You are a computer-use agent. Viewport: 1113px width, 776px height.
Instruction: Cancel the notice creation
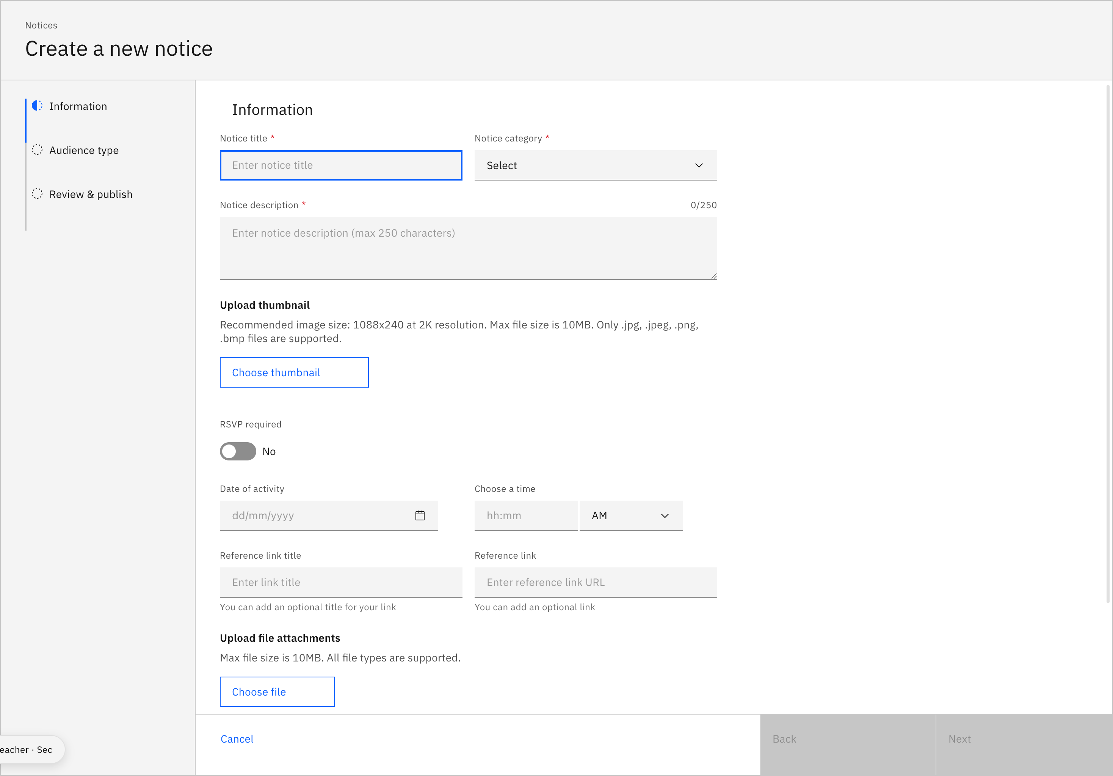pyautogui.click(x=237, y=739)
